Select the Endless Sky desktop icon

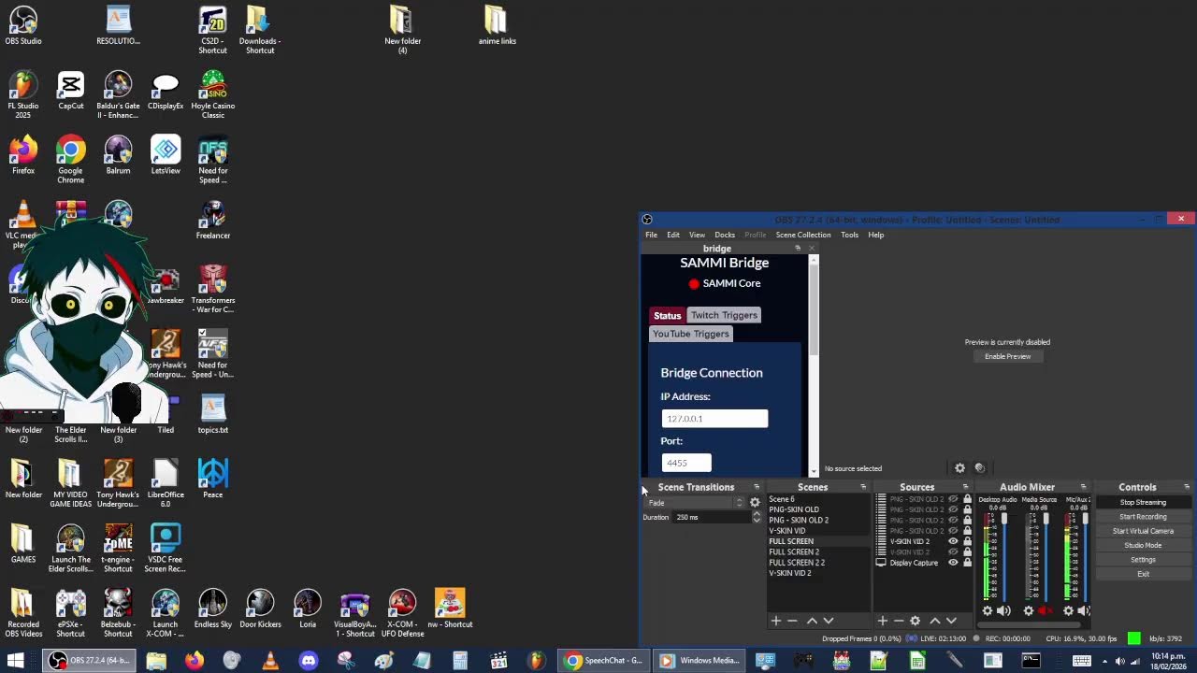[x=213, y=609]
